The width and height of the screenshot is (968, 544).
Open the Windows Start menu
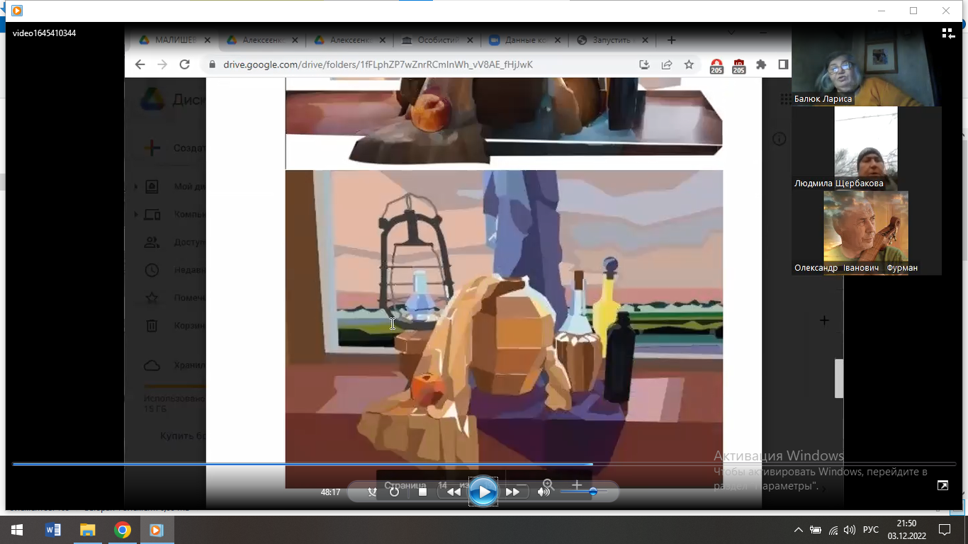pos(17,530)
